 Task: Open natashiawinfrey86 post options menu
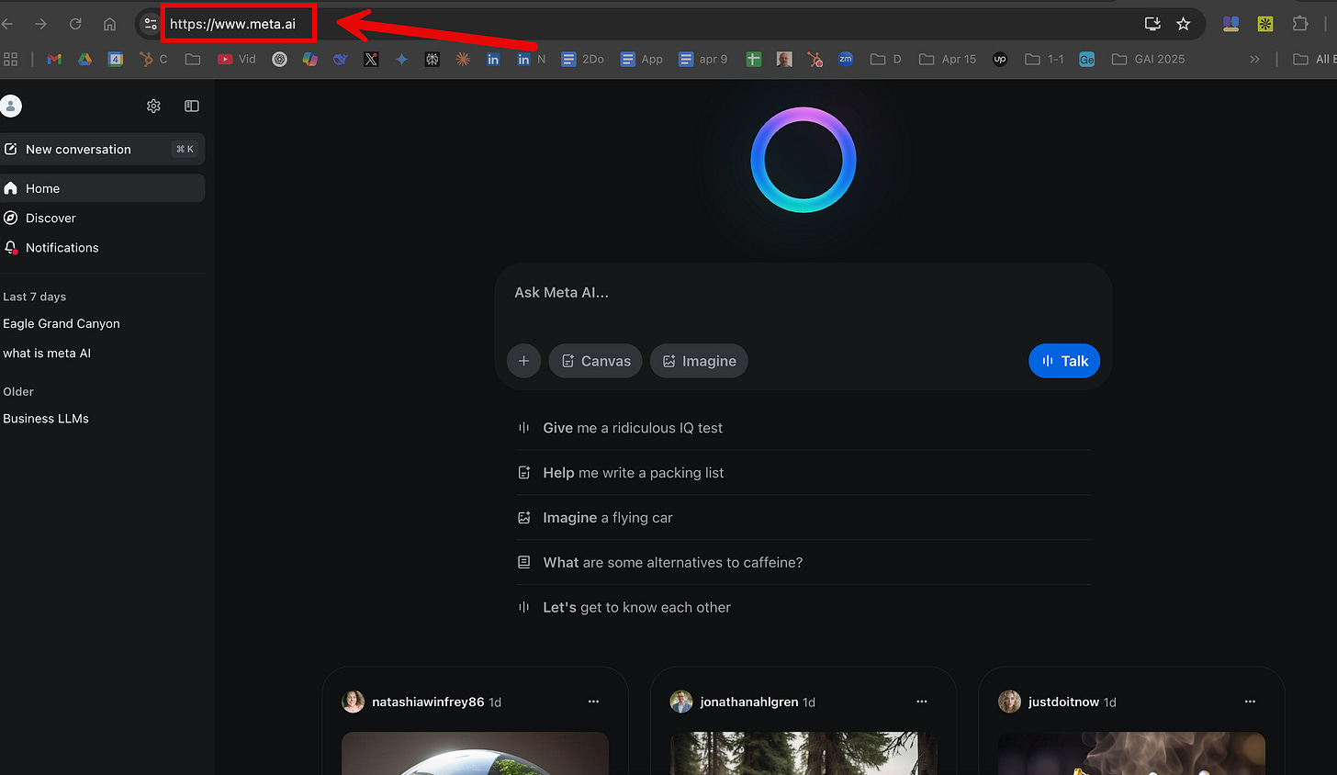tap(593, 702)
